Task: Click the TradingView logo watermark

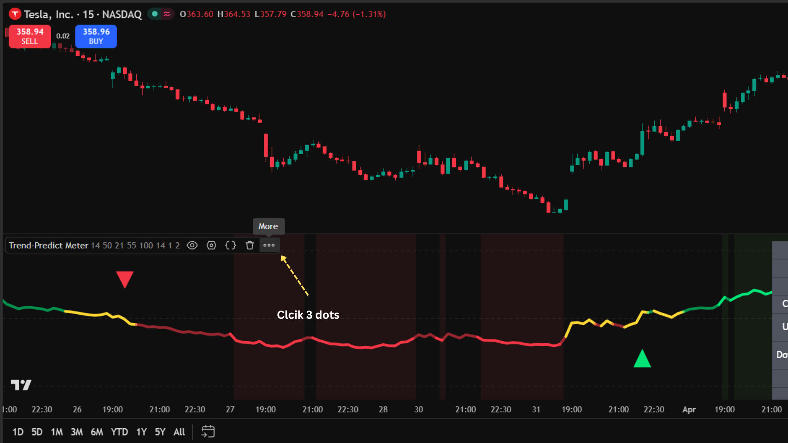Action: [21, 385]
